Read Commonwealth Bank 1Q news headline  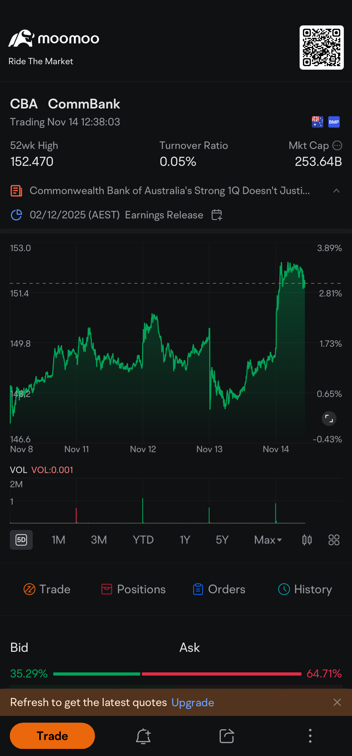170,191
